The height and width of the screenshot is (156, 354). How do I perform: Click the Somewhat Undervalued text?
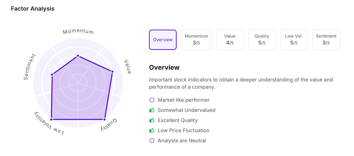(186, 110)
